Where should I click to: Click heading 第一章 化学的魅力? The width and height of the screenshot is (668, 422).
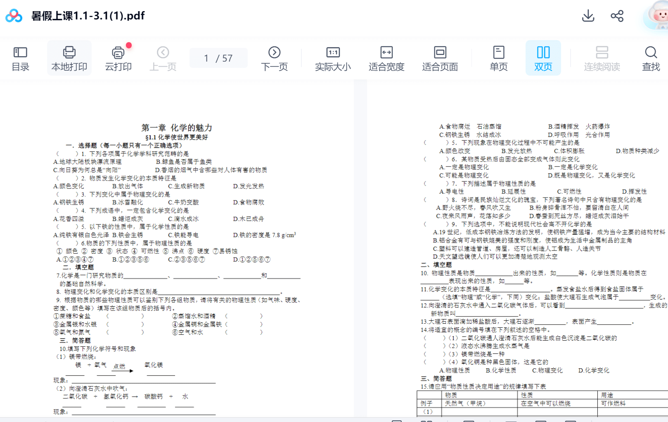(177, 128)
